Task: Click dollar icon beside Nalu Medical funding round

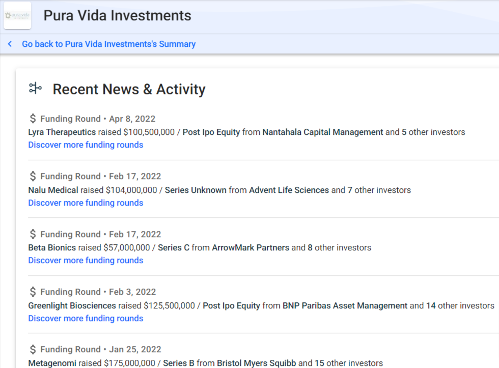Action: (33, 176)
